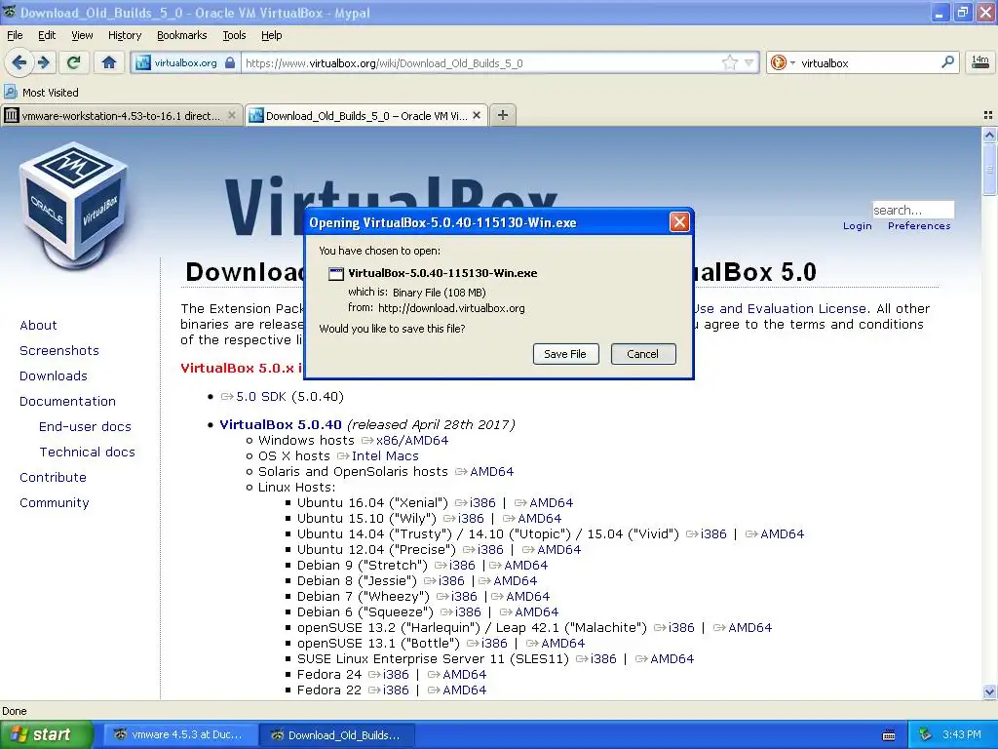This screenshot has height=749, width=998.
Task: Click the search magnifier icon
Action: (947, 62)
